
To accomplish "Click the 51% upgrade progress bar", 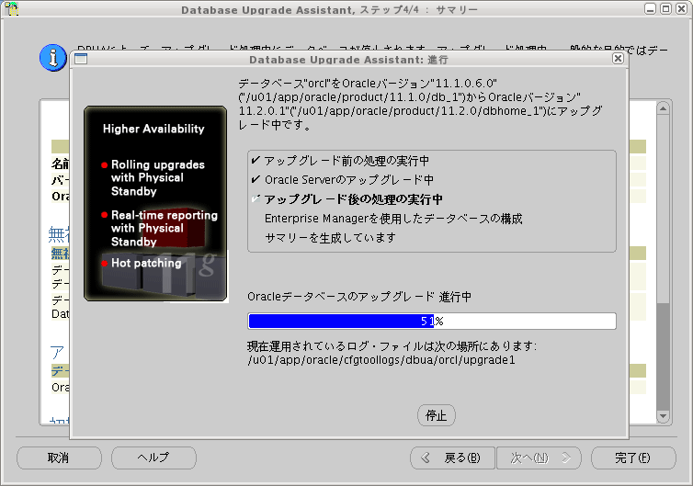I will point(432,321).
